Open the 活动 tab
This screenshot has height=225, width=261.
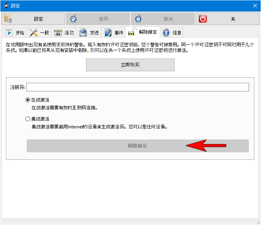coord(64,32)
